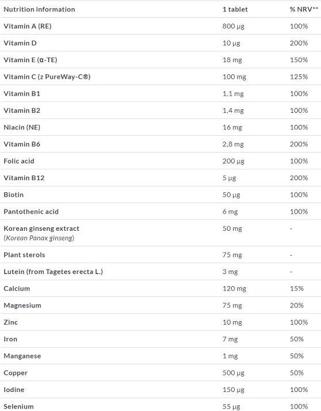Screen dimensions: 321x411
Task: Select the Calcium 15% NRV value
Action: [297, 288]
